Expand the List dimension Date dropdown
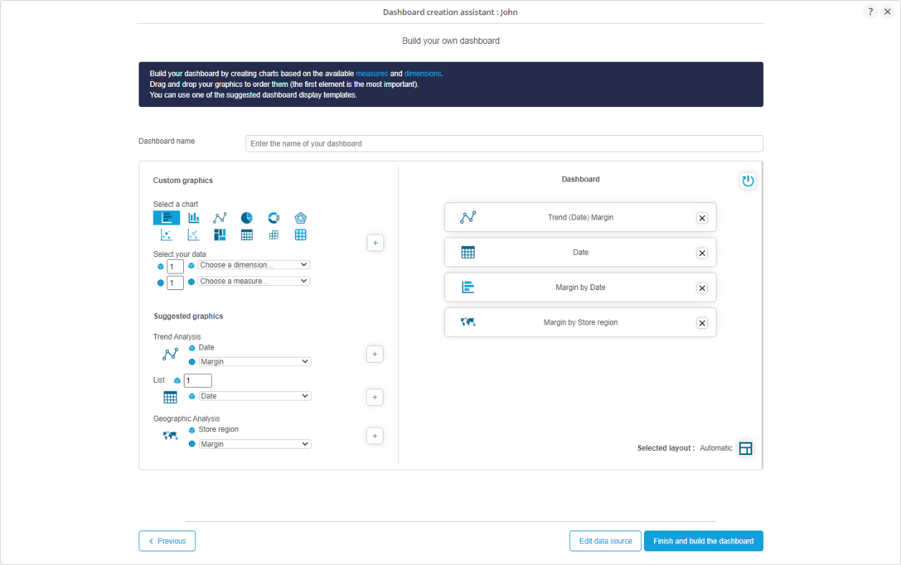 pyautogui.click(x=255, y=396)
